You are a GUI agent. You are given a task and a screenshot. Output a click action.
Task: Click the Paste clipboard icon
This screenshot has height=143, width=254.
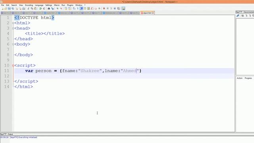click(35, 8)
